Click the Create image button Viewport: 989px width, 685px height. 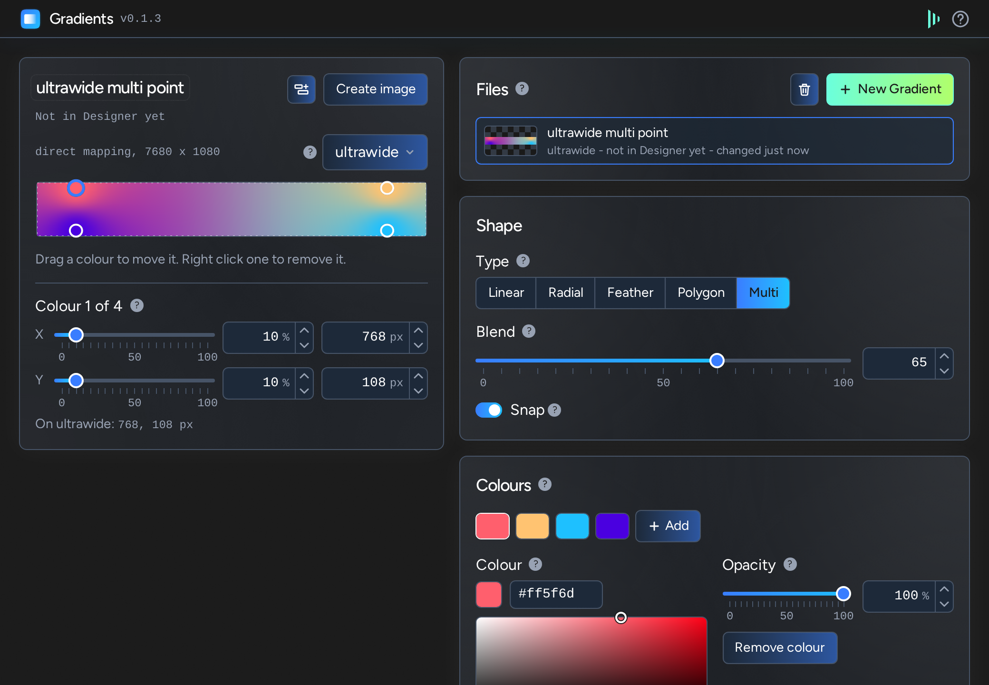(376, 89)
